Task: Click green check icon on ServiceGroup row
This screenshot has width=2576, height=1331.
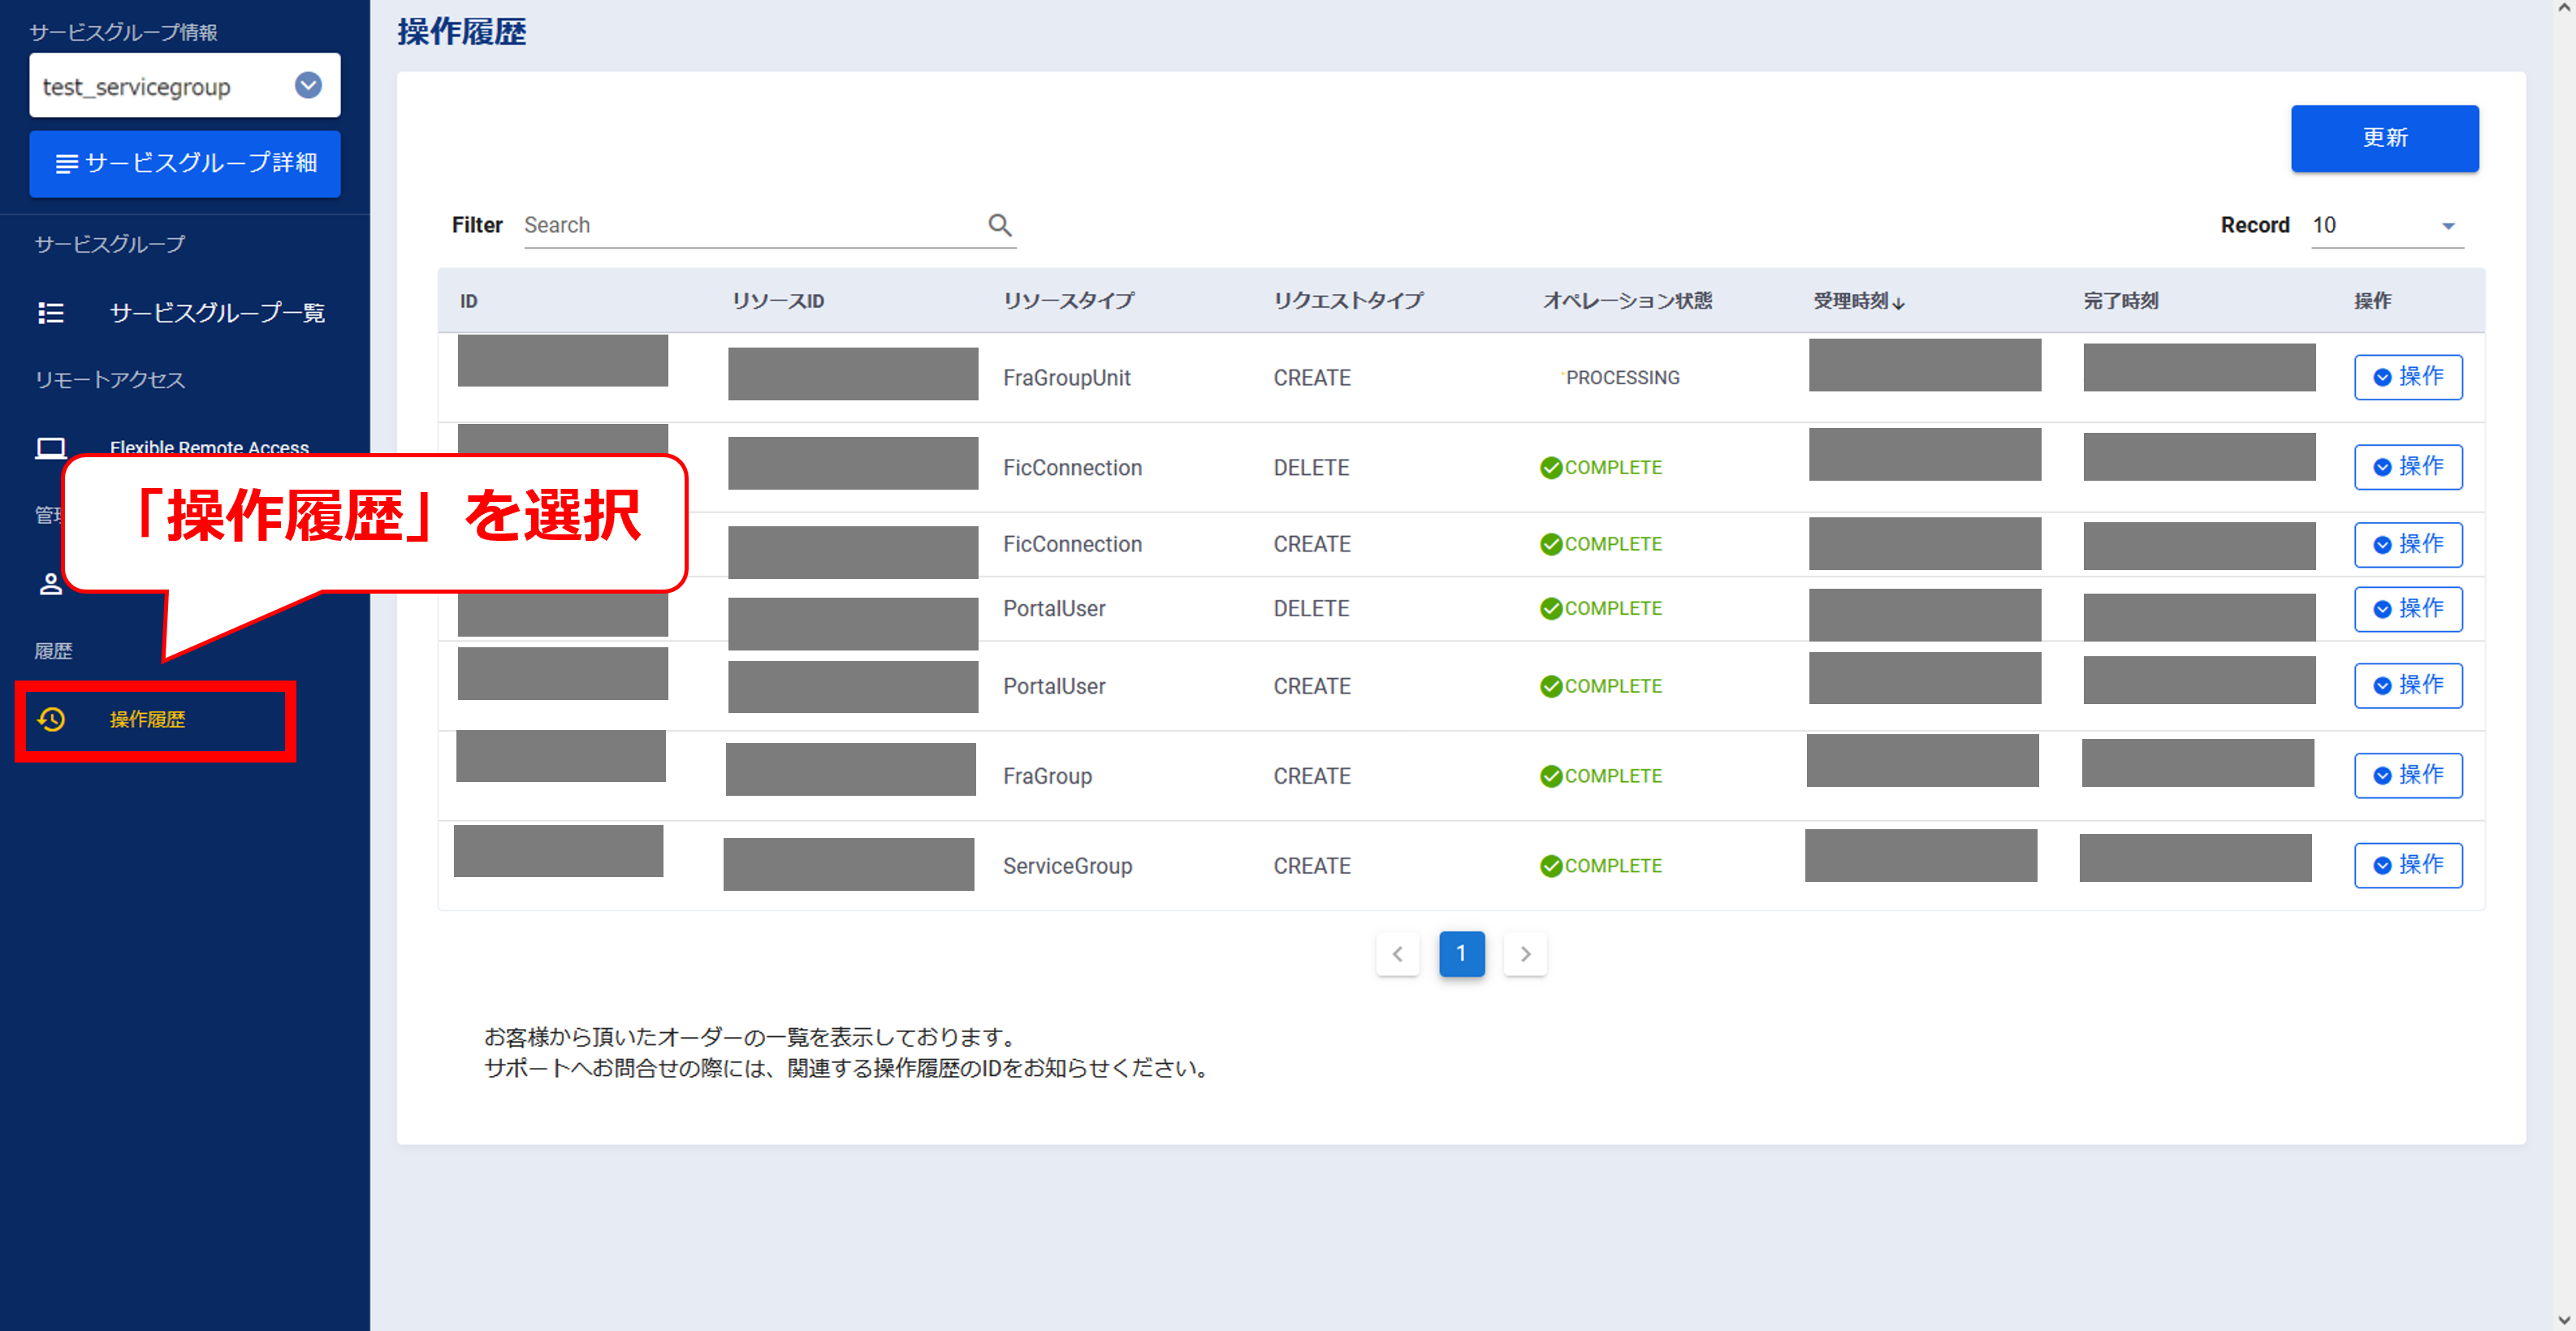Action: click(x=1550, y=866)
